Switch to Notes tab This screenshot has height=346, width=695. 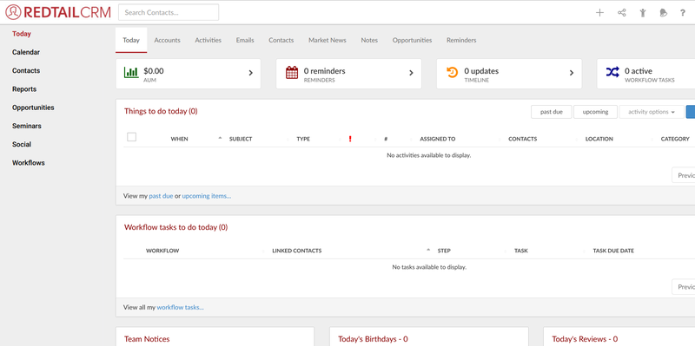tap(369, 40)
